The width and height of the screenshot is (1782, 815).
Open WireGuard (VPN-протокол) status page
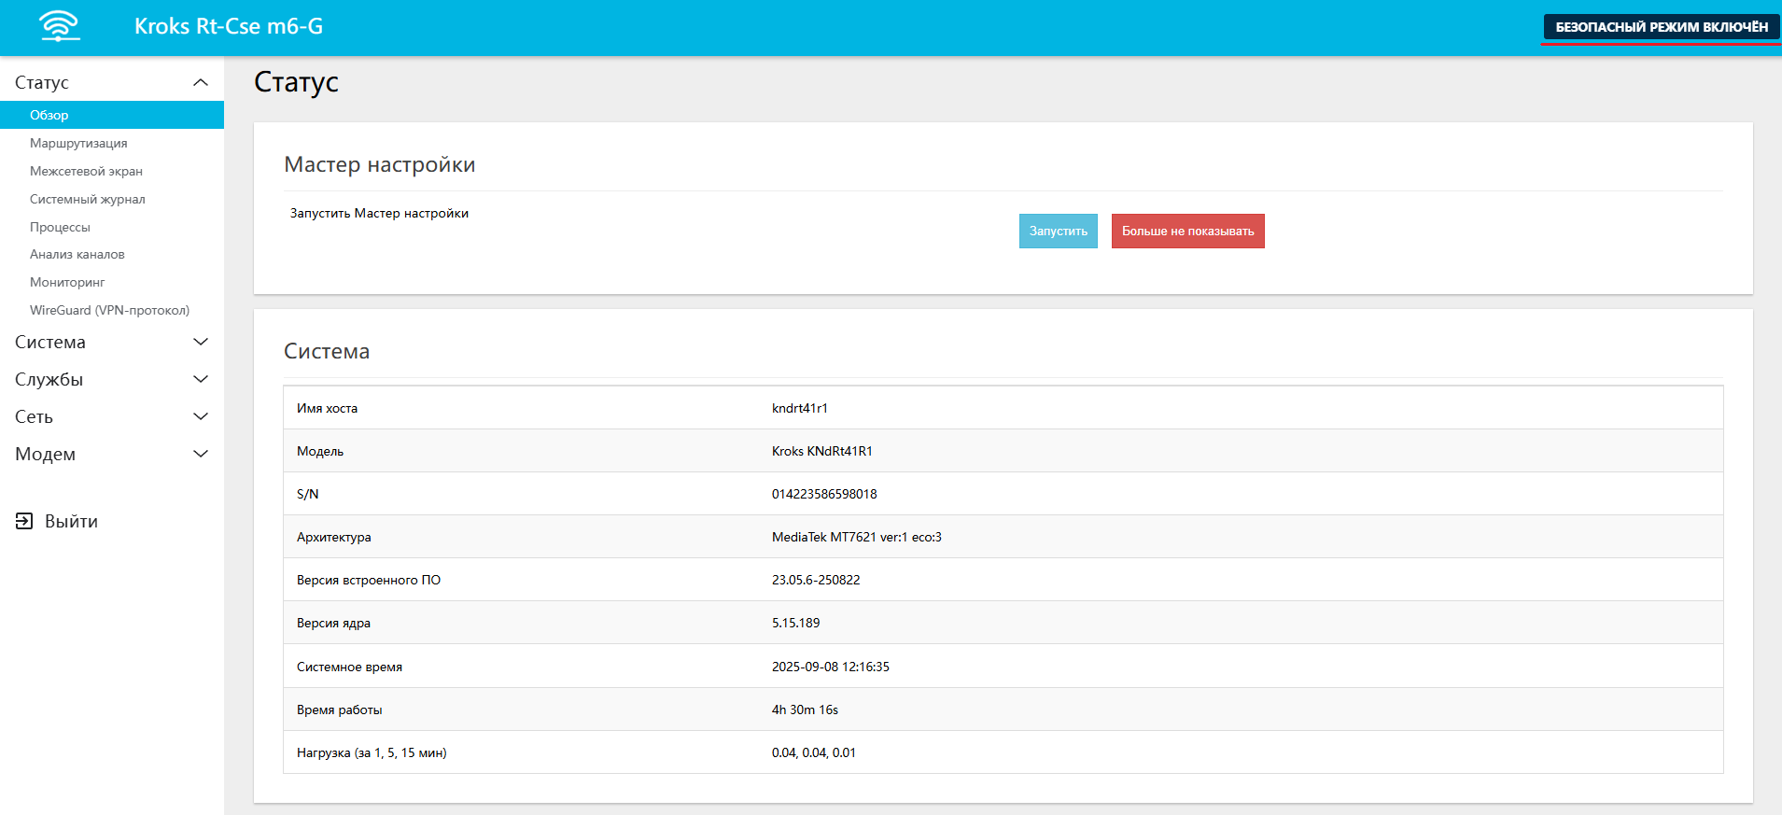[x=109, y=310]
